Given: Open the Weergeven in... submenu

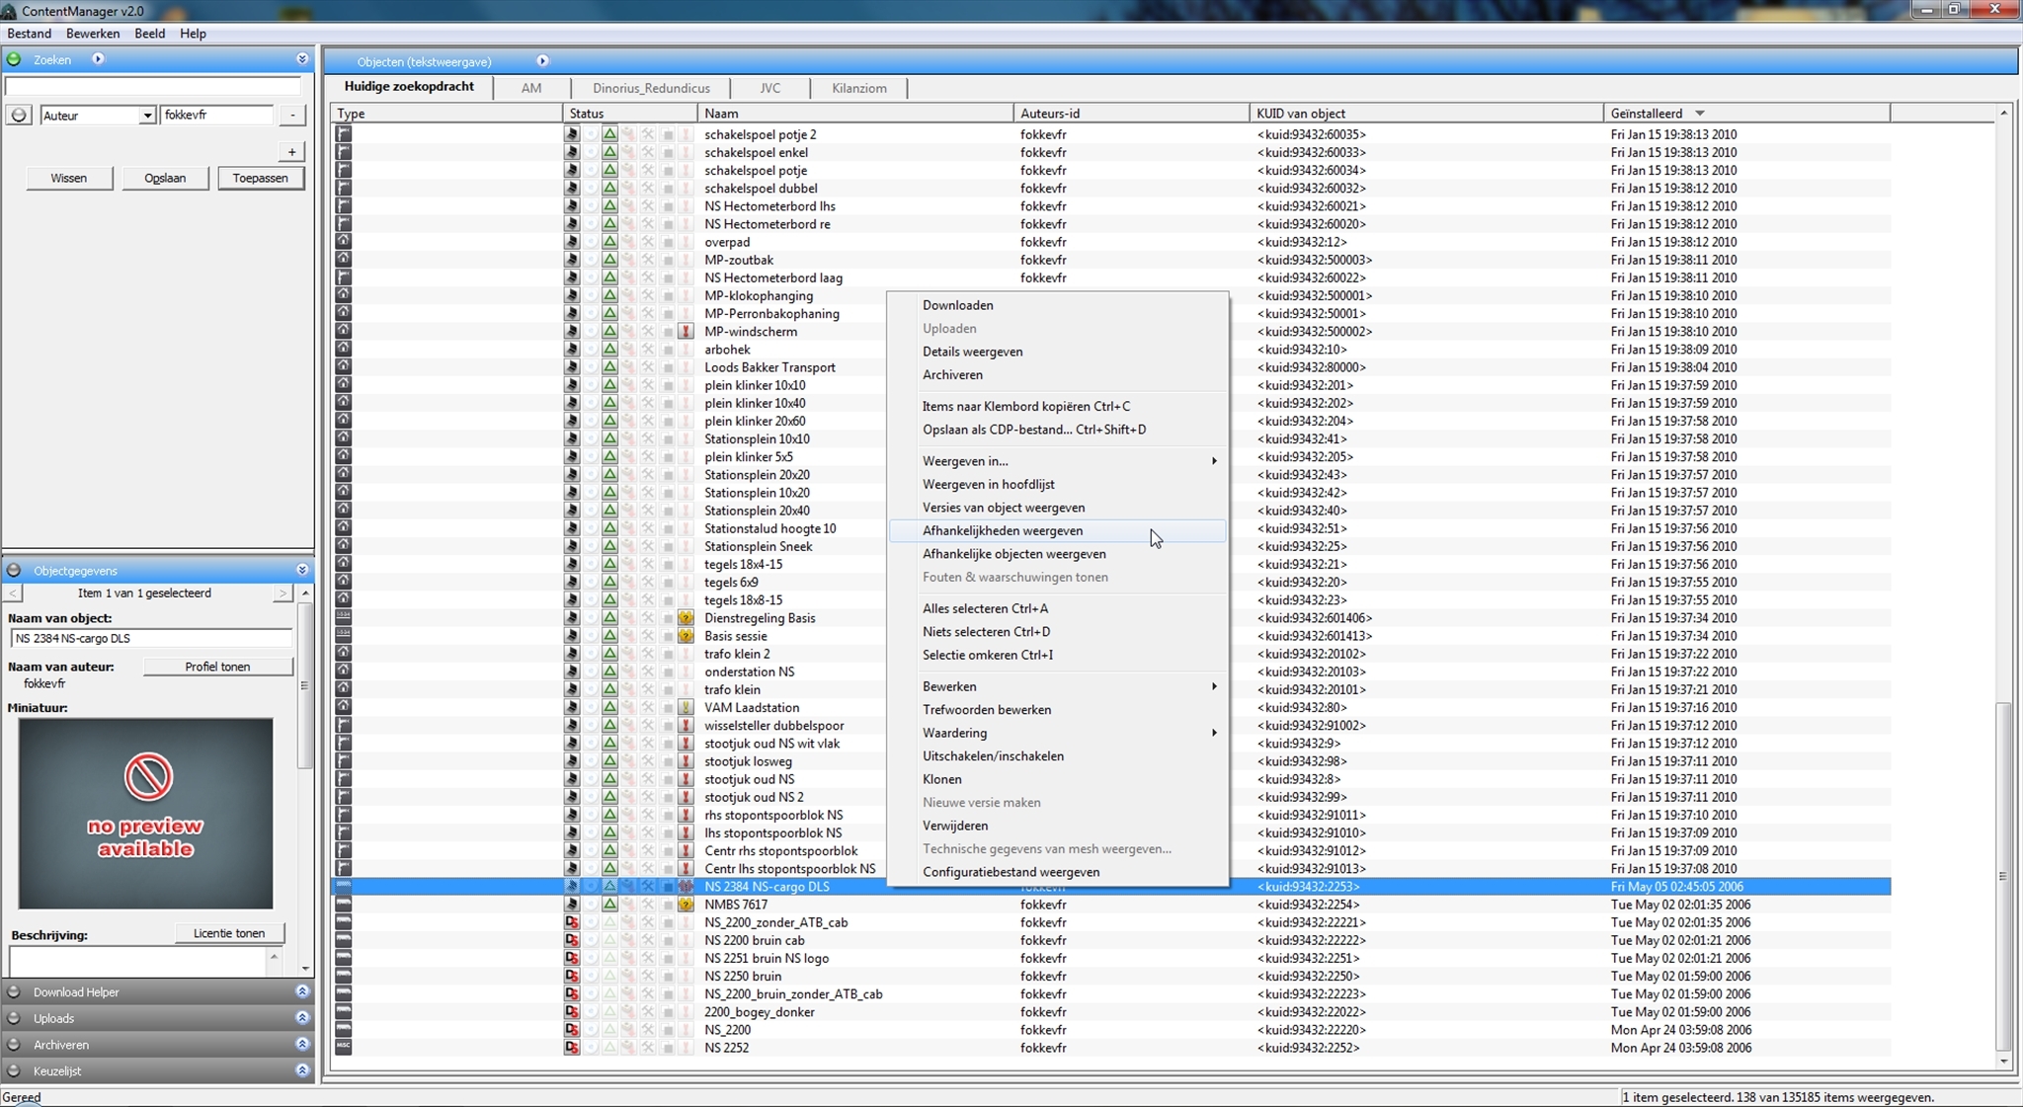Looking at the screenshot, I should (1058, 461).
